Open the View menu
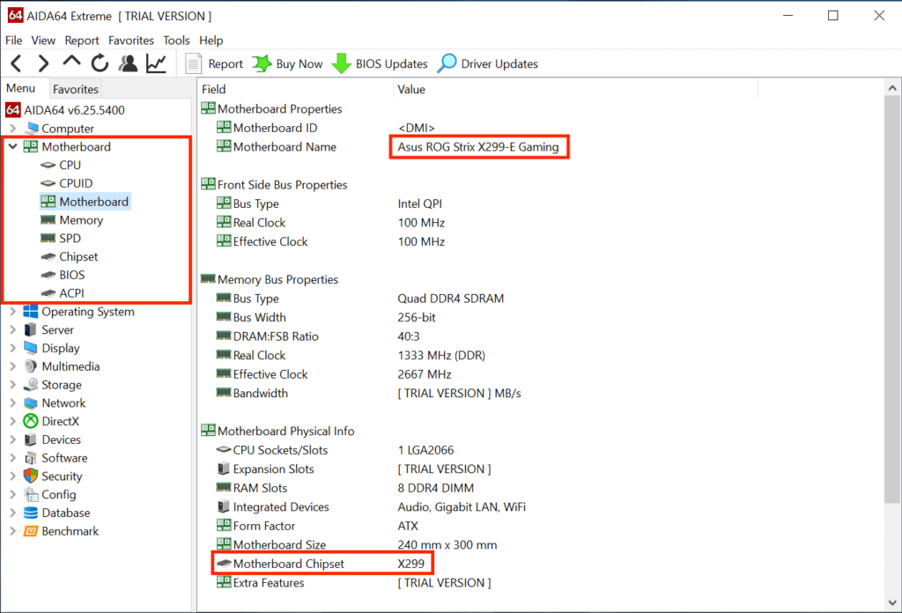This screenshot has height=613, width=902. (x=43, y=41)
